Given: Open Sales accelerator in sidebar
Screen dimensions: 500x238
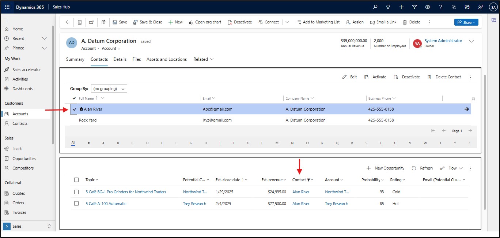Looking at the screenshot, I should click(x=27, y=70).
